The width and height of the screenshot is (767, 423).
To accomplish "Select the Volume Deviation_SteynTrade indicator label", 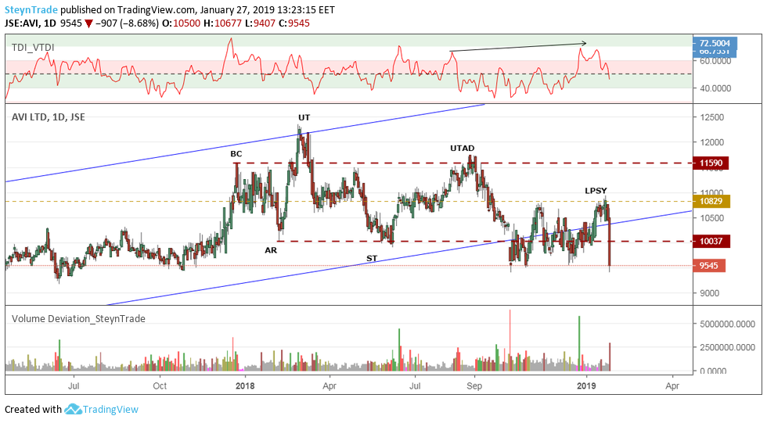I will (x=78, y=319).
